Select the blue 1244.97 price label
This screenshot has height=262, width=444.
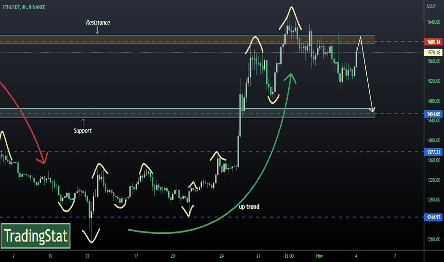coord(434,217)
